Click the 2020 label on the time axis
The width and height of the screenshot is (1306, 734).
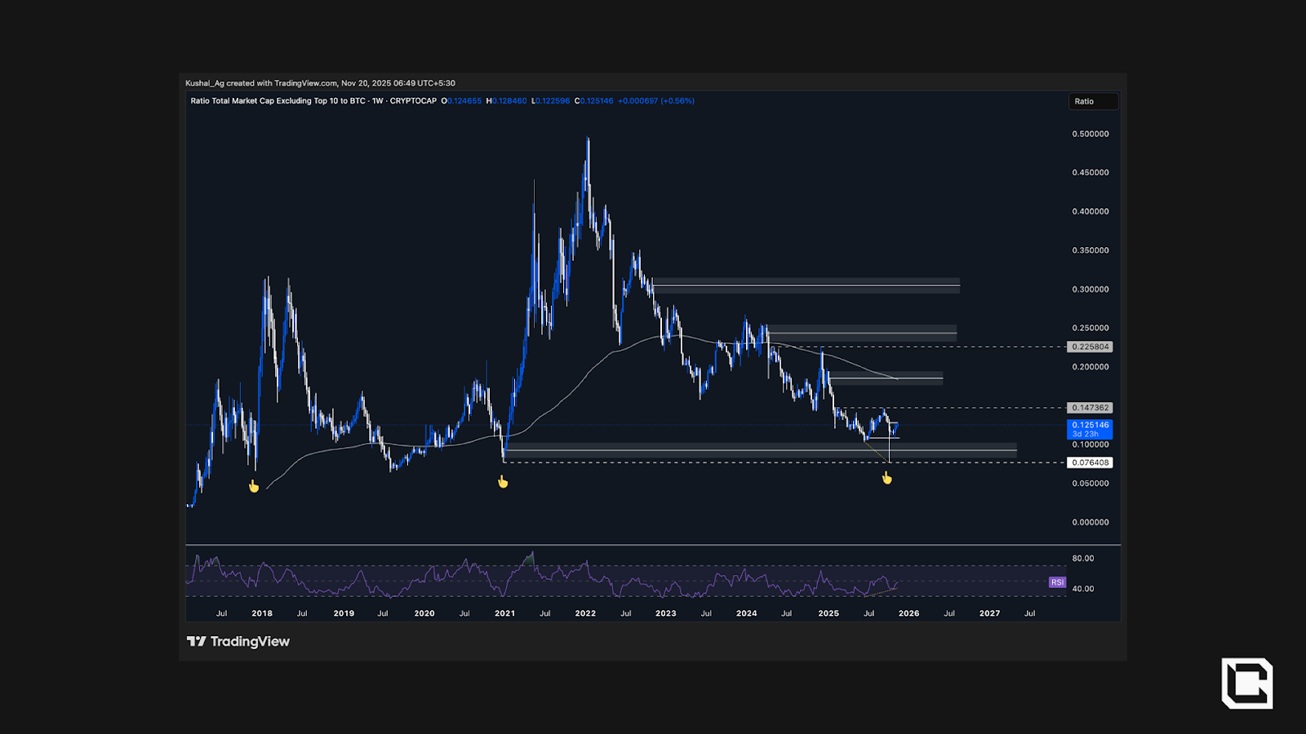(424, 613)
